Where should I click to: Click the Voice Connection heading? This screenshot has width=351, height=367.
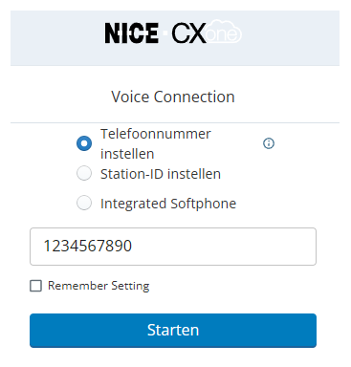point(173,97)
